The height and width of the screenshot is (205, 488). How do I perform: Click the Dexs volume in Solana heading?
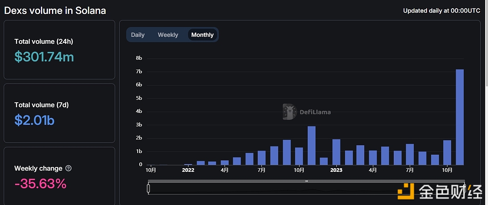(55, 11)
